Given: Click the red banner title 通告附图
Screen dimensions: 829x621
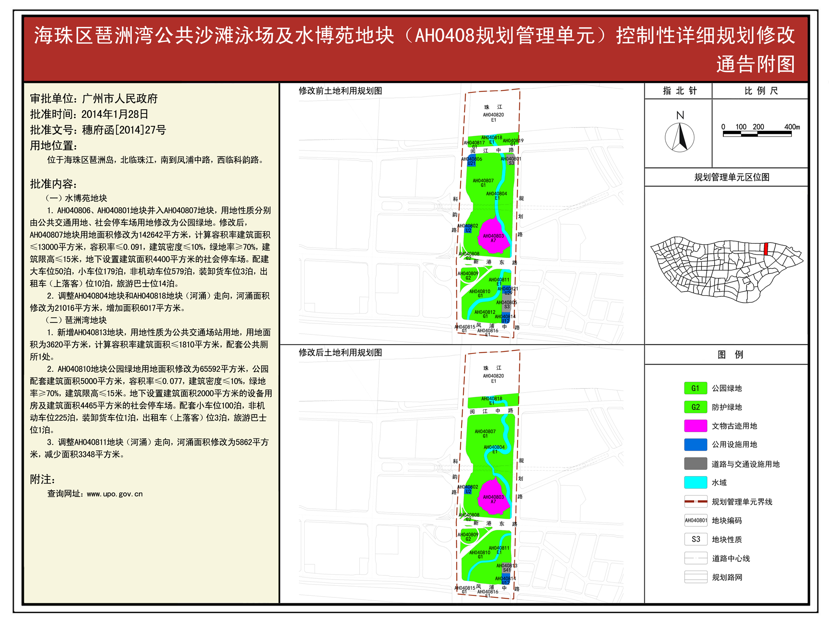Looking at the screenshot, I should click(x=756, y=64).
